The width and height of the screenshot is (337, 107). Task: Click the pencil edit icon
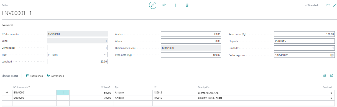(x=153, y=5)
